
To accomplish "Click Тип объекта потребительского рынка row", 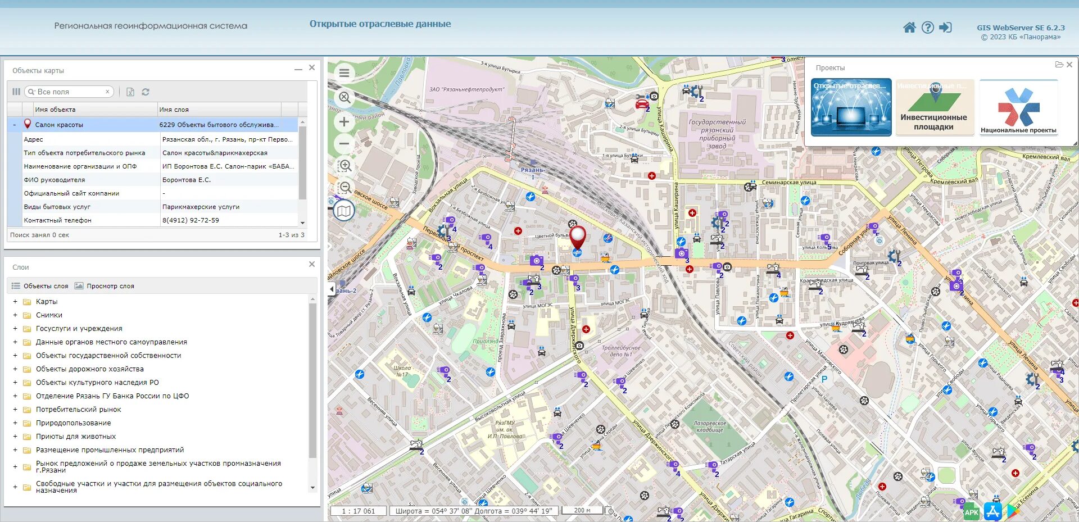I will click(x=153, y=153).
